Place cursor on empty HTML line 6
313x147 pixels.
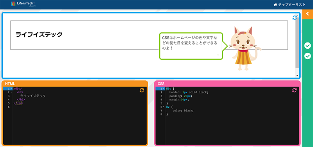pos(80,107)
